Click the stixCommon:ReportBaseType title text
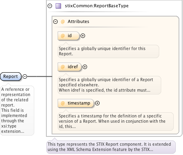 (97, 6)
